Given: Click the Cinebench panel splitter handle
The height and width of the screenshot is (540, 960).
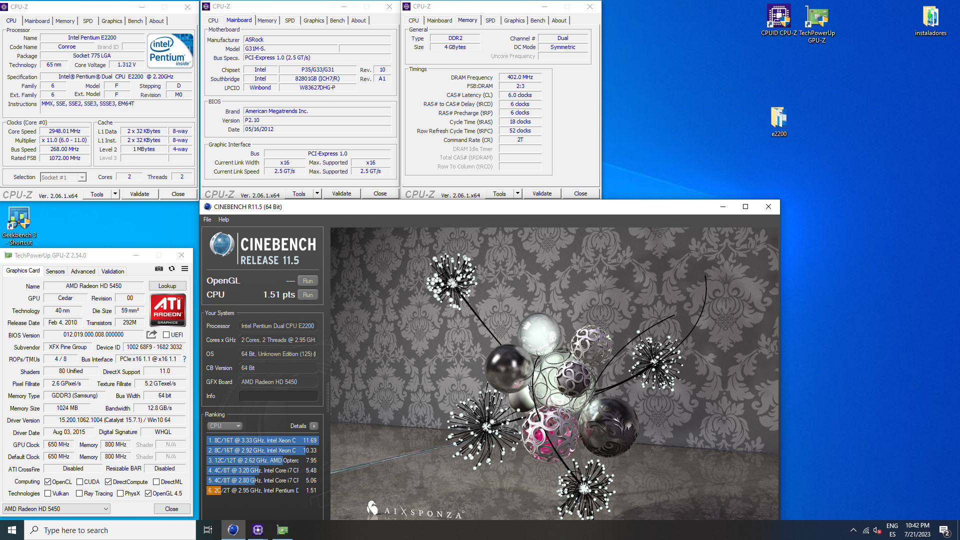Looking at the screenshot, I should 328,397.
